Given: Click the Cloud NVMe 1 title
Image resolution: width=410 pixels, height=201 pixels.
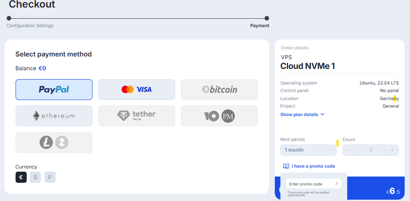Looking at the screenshot, I should click(308, 66).
